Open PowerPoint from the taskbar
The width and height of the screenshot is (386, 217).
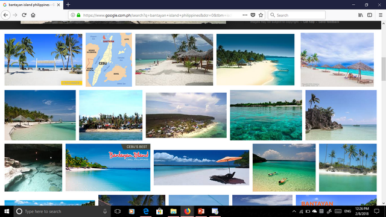point(201,212)
